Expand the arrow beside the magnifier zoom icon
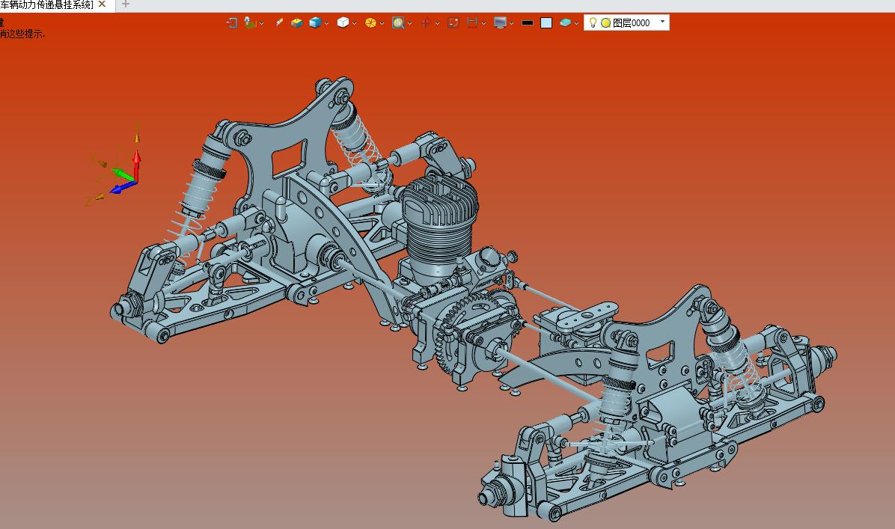 pos(410,23)
